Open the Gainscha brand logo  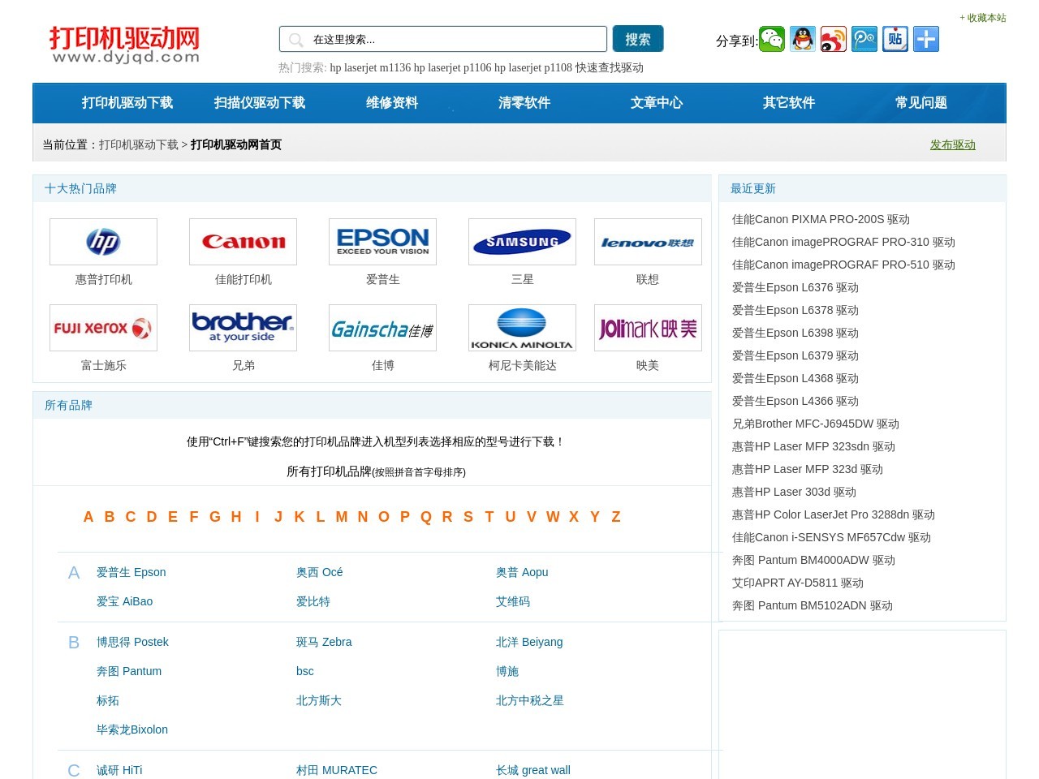382,328
